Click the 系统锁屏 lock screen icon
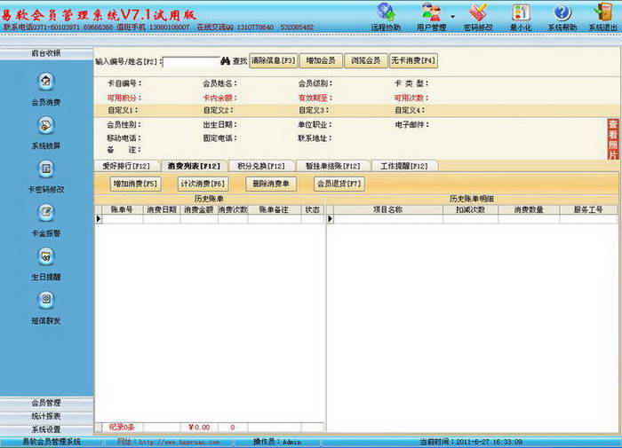Image resolution: width=622 pixels, height=448 pixels. [x=46, y=126]
